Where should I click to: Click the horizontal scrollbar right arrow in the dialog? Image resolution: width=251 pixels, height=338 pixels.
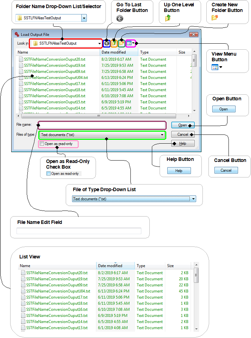(189, 116)
